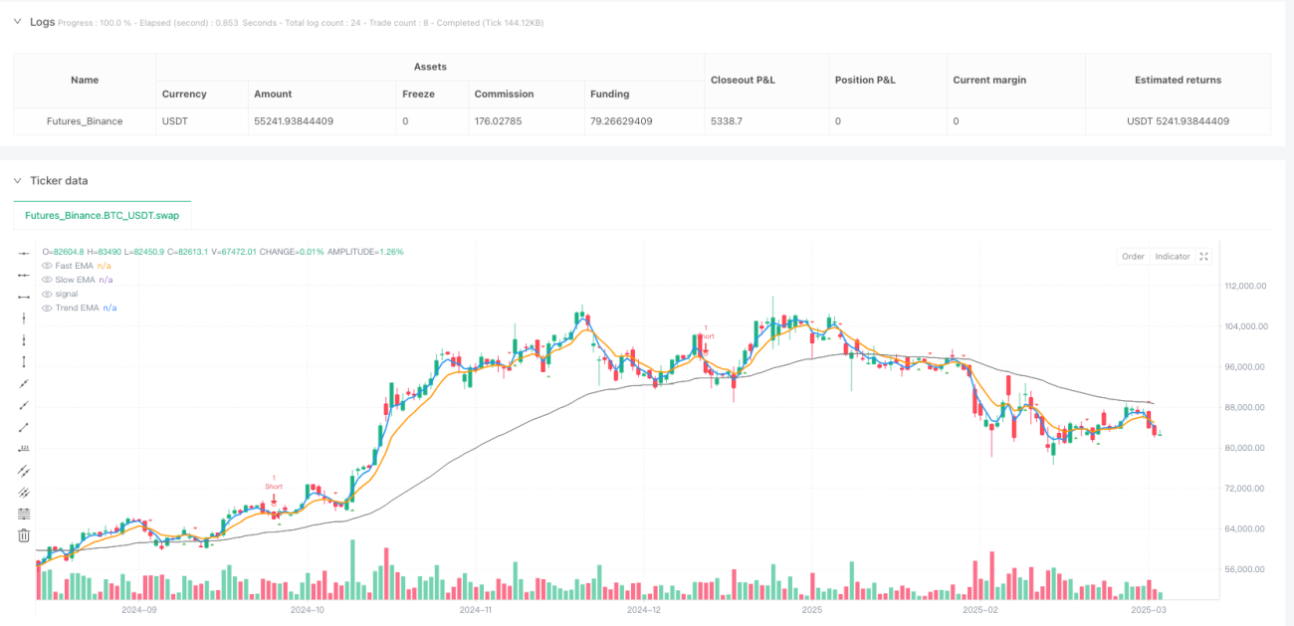
Task: Toggle the signal indicator eye icon
Action: pyautogui.click(x=46, y=294)
